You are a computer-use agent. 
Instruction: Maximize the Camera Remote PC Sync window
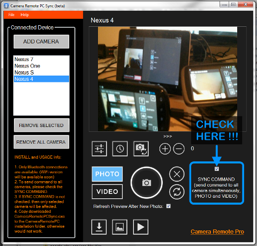click(233, 4)
